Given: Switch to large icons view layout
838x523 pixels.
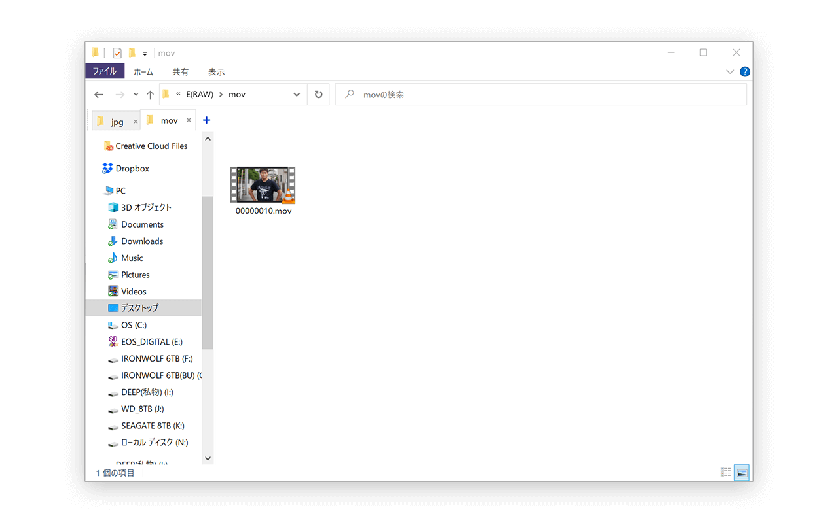Looking at the screenshot, I should (x=741, y=472).
